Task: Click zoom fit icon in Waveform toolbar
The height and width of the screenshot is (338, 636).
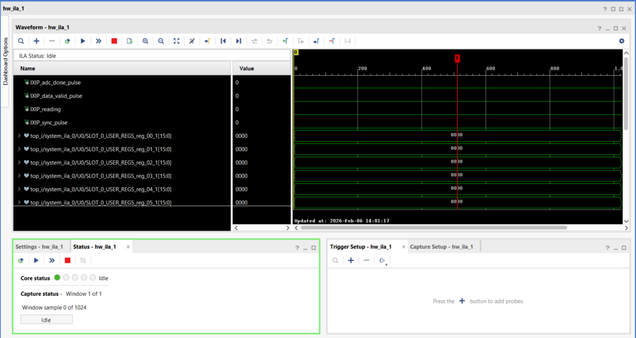Action: 176,41
